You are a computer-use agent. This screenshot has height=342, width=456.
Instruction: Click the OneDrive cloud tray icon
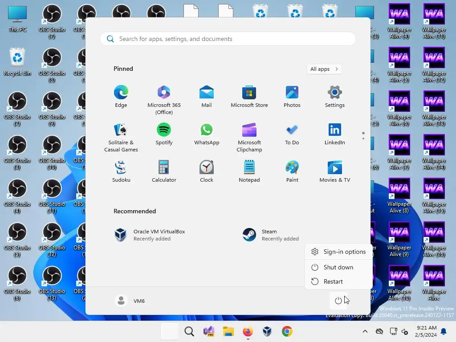point(379,331)
